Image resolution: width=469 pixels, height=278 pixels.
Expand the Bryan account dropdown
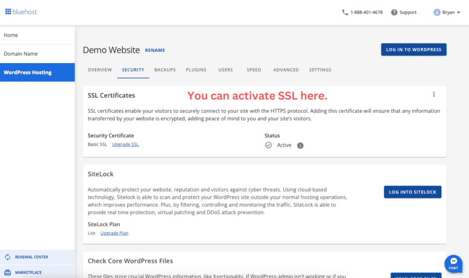[x=458, y=12]
